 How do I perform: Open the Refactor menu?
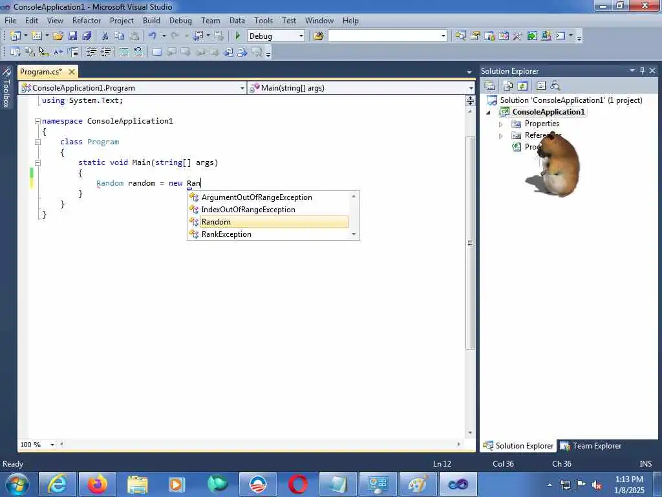(x=87, y=20)
